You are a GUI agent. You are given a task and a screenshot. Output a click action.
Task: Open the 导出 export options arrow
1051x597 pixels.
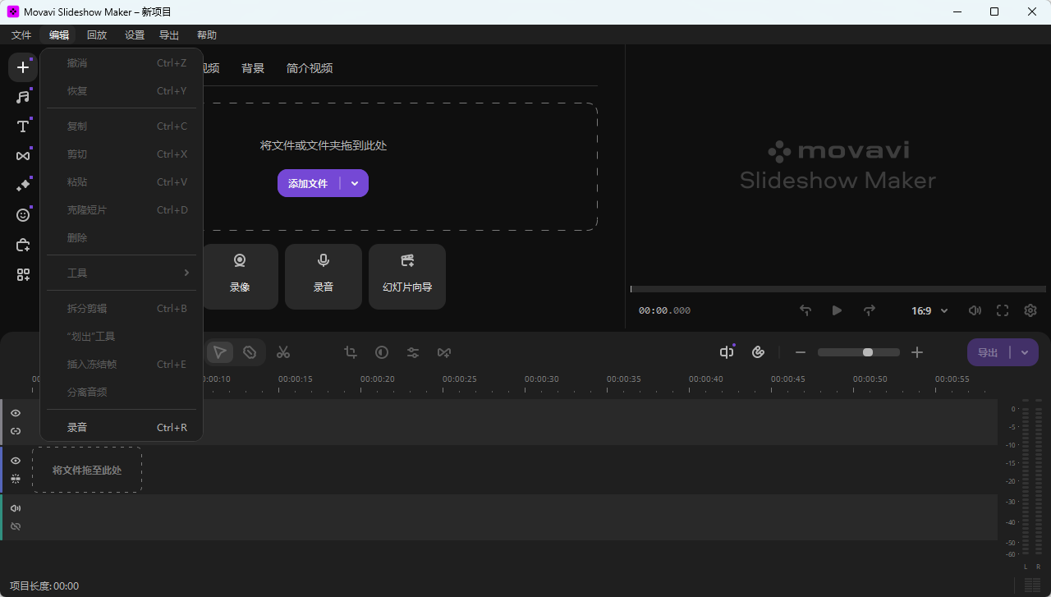pos(1025,352)
